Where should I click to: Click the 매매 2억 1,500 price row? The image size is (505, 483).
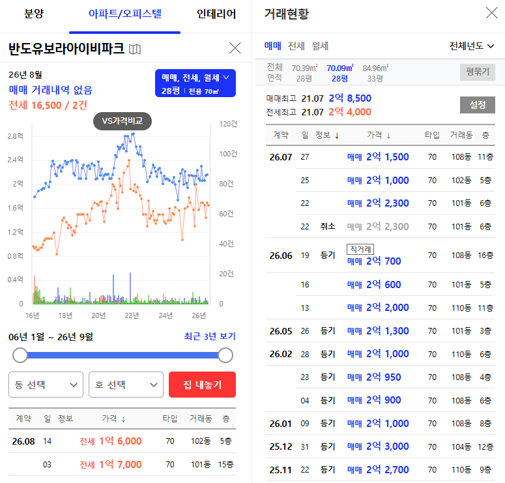click(x=381, y=157)
